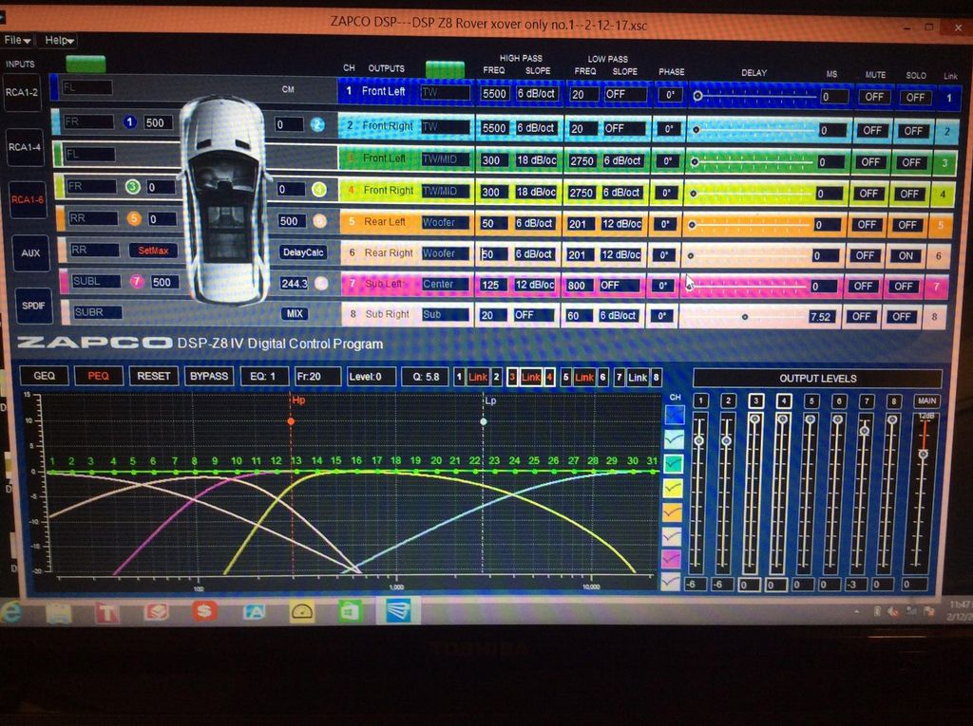The image size is (973, 726).
Task: Open the Windows Store taskbar icon
Action: pos(350,612)
